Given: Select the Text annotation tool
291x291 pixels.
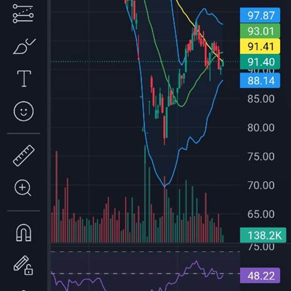Looking at the screenshot, I should (24, 79).
